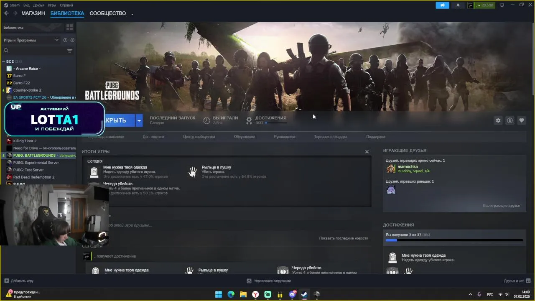
Task: Open the Друзья menu
Action: pyautogui.click(x=39, y=5)
